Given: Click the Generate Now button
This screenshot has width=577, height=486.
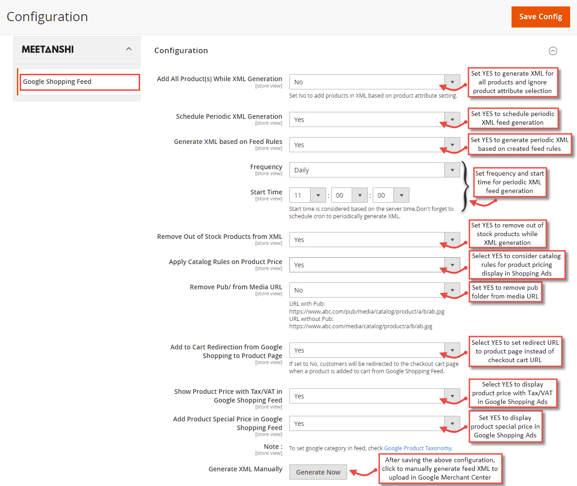Looking at the screenshot, I should (318, 472).
